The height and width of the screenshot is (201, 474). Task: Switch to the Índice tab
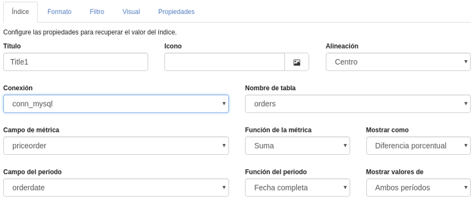tap(21, 12)
